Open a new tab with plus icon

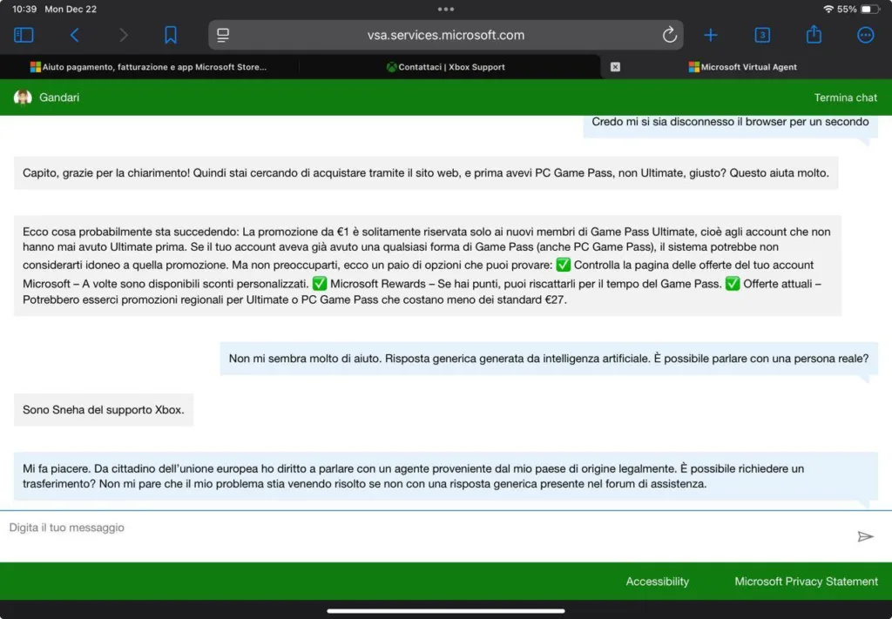[711, 35]
